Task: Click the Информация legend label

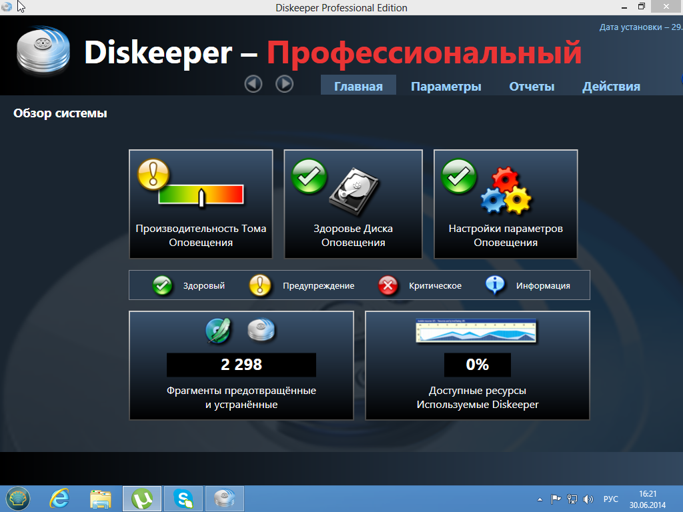Action: [543, 286]
